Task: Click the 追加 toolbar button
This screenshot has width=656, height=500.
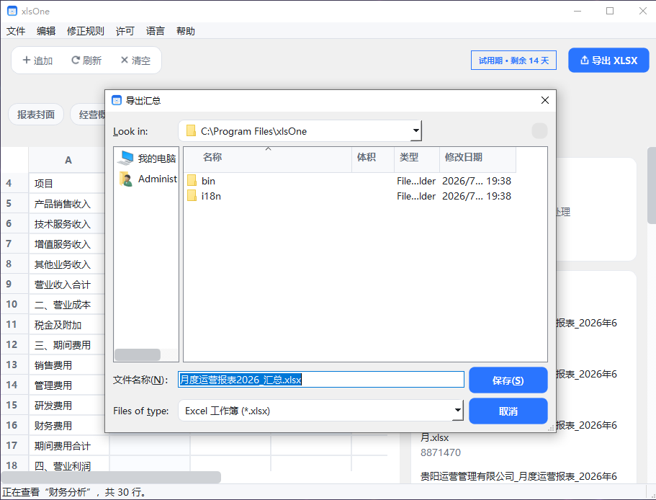Action: 37,61
